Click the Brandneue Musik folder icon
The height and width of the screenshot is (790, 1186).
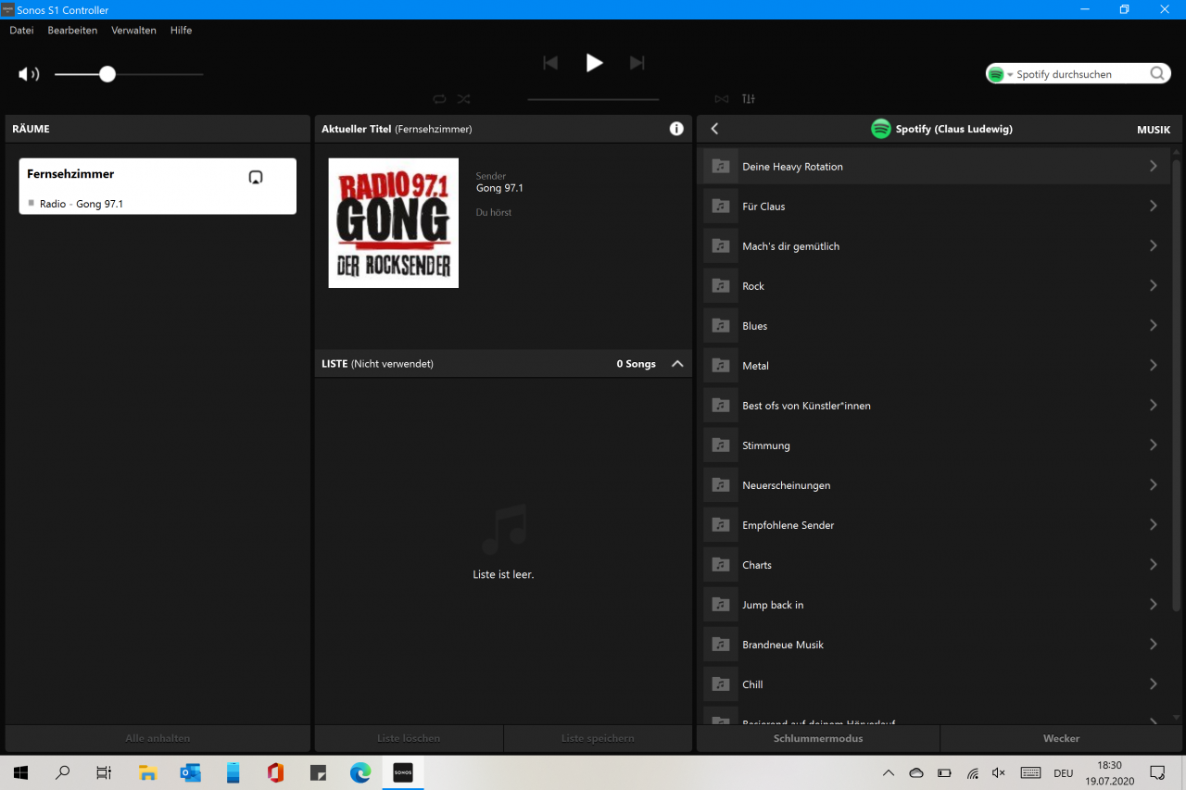coord(721,645)
